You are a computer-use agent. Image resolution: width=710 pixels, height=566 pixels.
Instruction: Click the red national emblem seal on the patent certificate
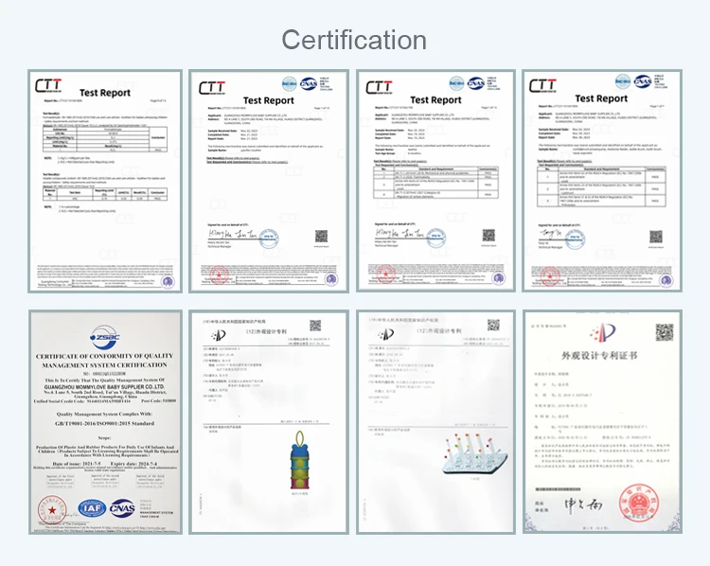[639, 503]
